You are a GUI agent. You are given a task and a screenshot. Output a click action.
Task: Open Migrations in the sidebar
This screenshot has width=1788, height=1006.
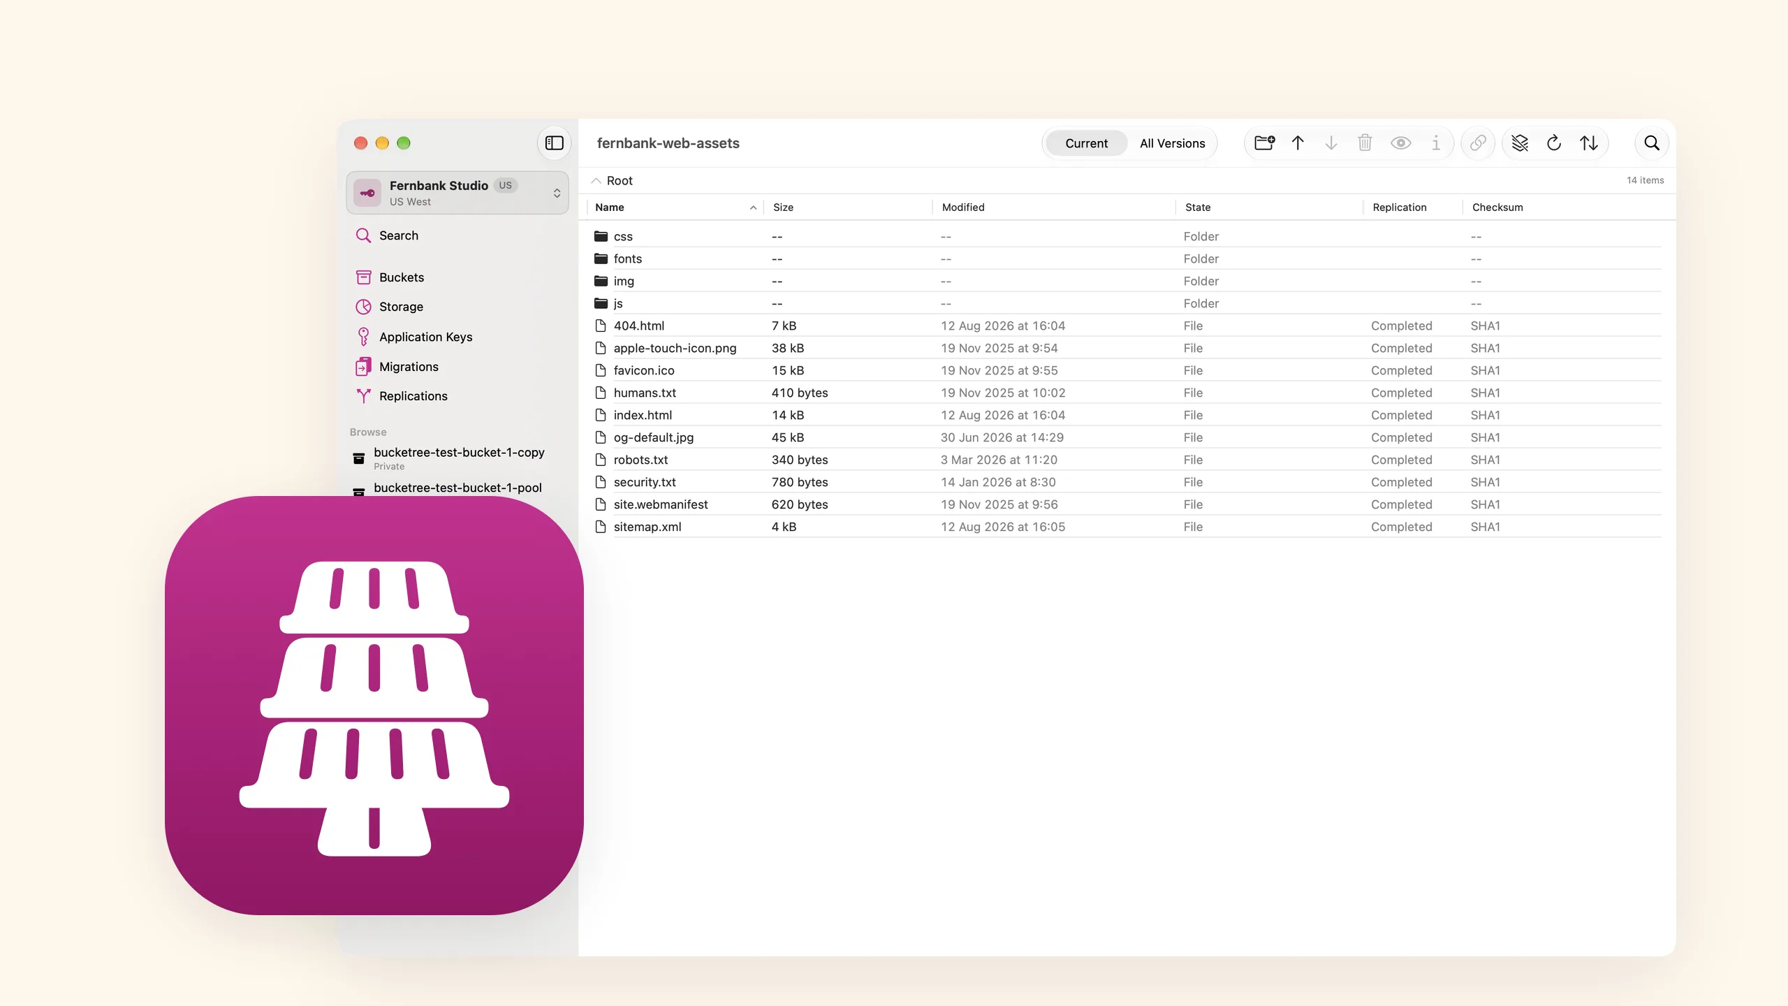tap(457, 367)
